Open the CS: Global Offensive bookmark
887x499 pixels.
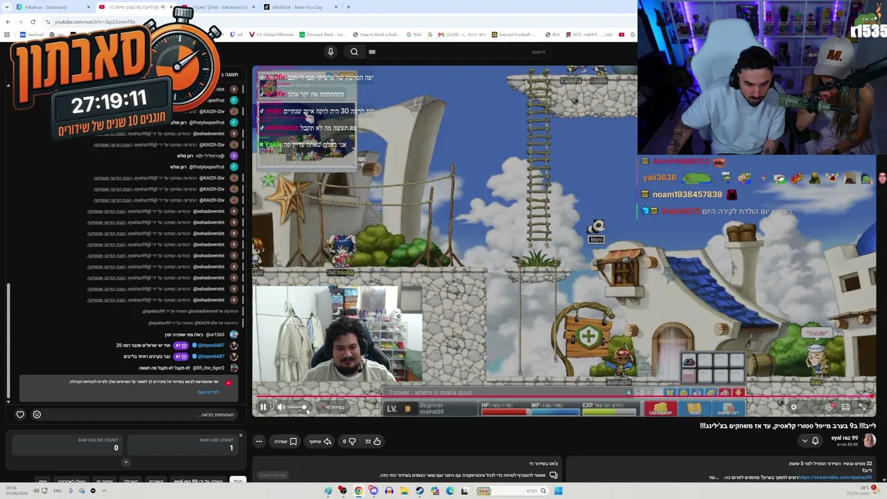pyautogui.click(x=271, y=35)
